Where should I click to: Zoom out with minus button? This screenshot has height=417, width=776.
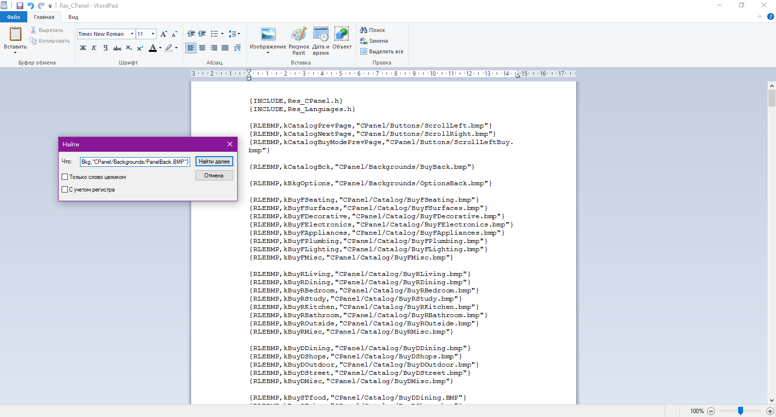[x=711, y=411]
